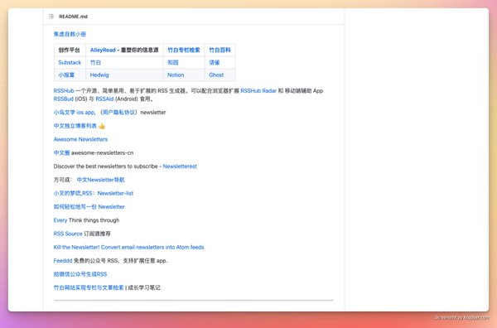Image resolution: width=497 pixels, height=328 pixels.
Task: Open the 中文圈 link
Action: pyautogui.click(x=61, y=152)
